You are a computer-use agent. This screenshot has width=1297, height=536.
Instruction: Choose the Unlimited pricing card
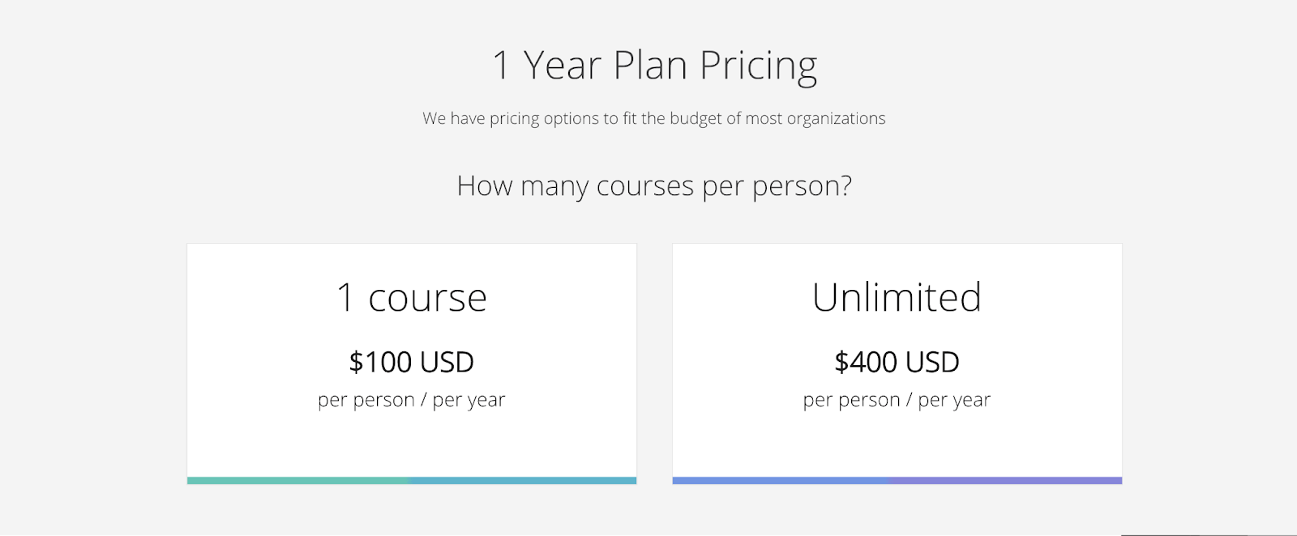click(x=897, y=364)
